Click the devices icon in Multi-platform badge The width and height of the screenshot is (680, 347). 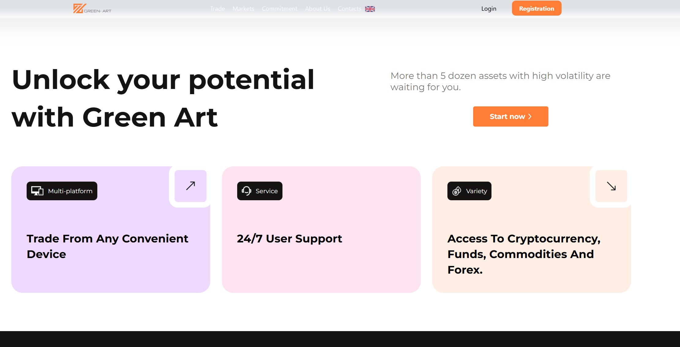(x=37, y=191)
